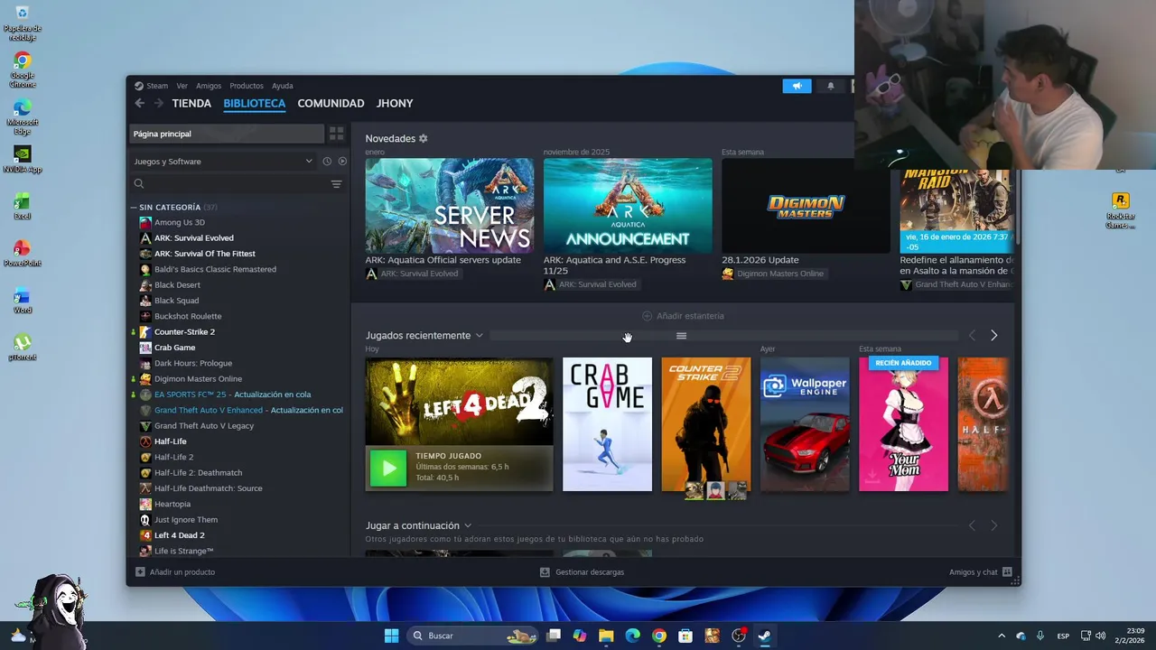Select Wallpaper Engine cover art

805,424
